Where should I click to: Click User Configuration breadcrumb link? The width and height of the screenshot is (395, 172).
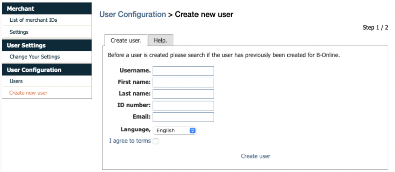point(133,14)
